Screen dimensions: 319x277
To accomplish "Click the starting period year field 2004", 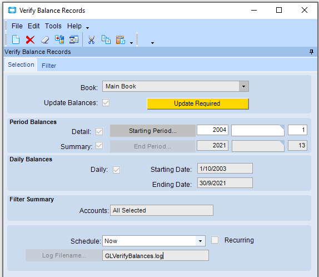I will tap(212, 130).
